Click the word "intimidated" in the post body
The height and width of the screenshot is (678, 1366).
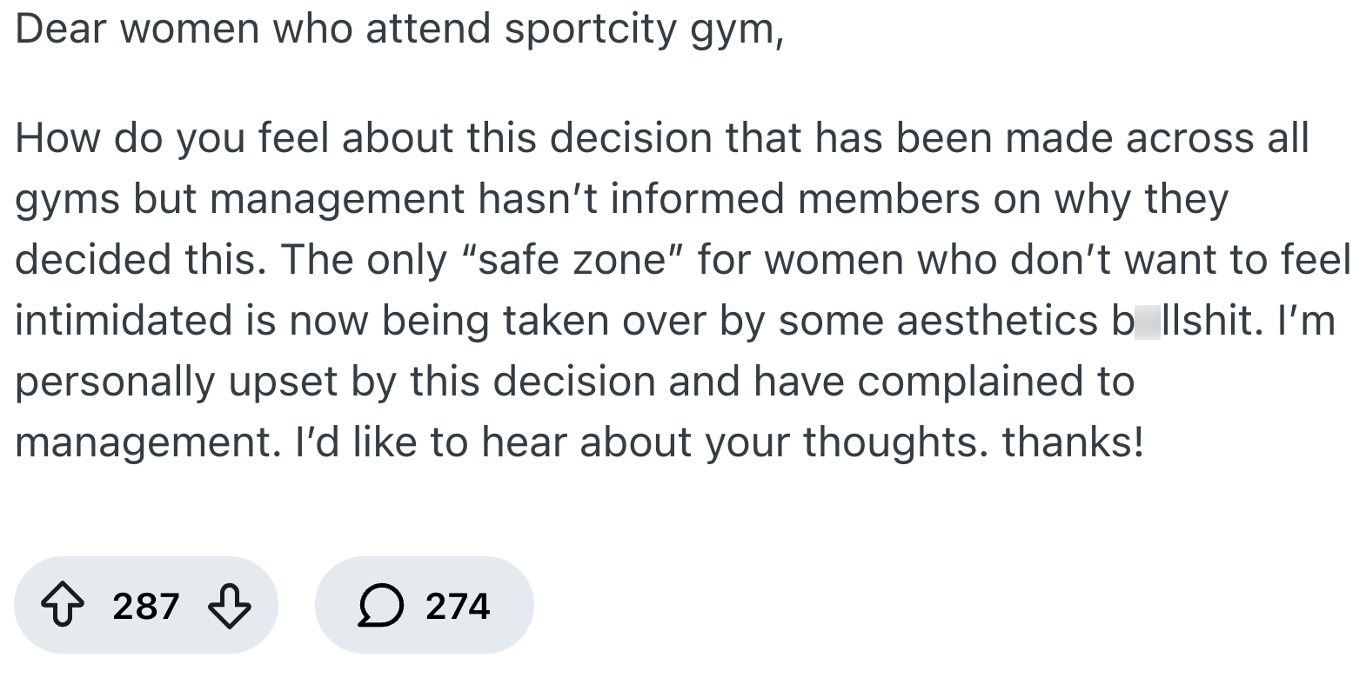pyautogui.click(x=124, y=321)
